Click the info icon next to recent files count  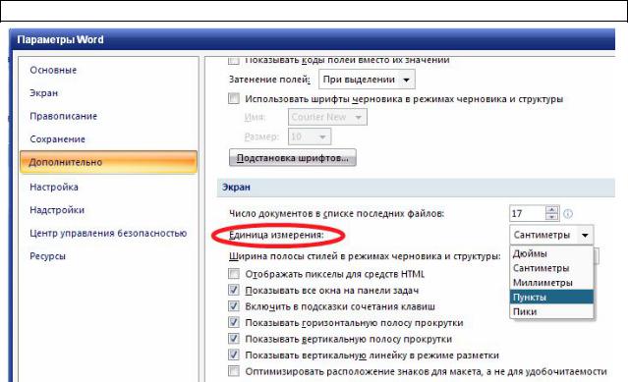568,214
